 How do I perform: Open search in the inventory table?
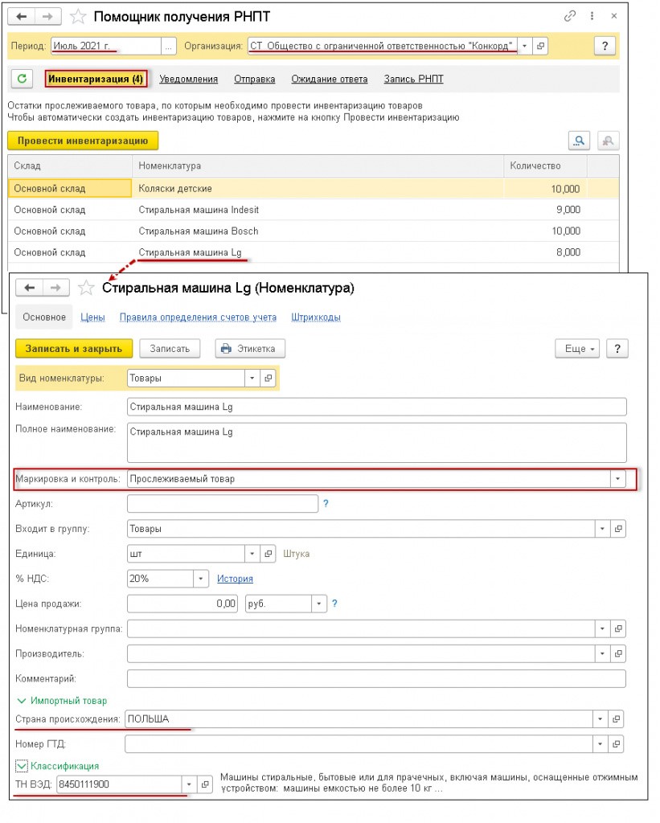[579, 141]
